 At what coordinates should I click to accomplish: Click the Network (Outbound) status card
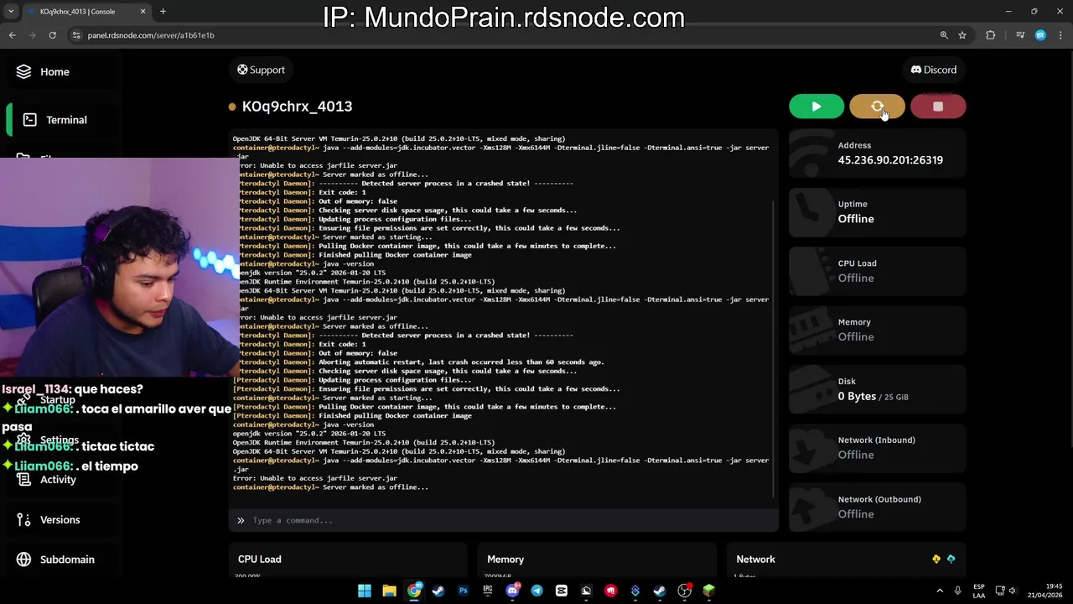[x=878, y=507]
